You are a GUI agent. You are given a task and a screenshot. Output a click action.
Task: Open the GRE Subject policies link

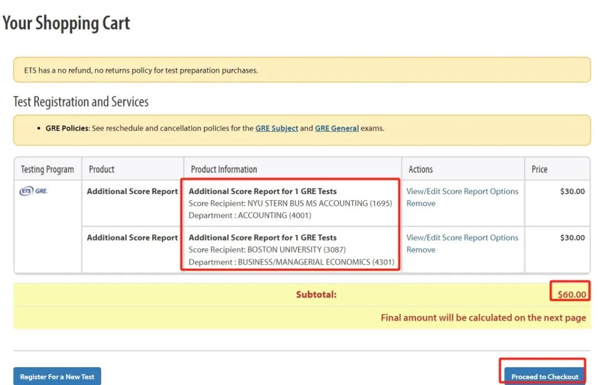click(276, 128)
